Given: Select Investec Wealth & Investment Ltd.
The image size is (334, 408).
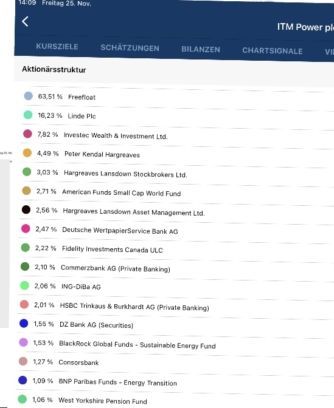Looking at the screenshot, I should [116, 135].
